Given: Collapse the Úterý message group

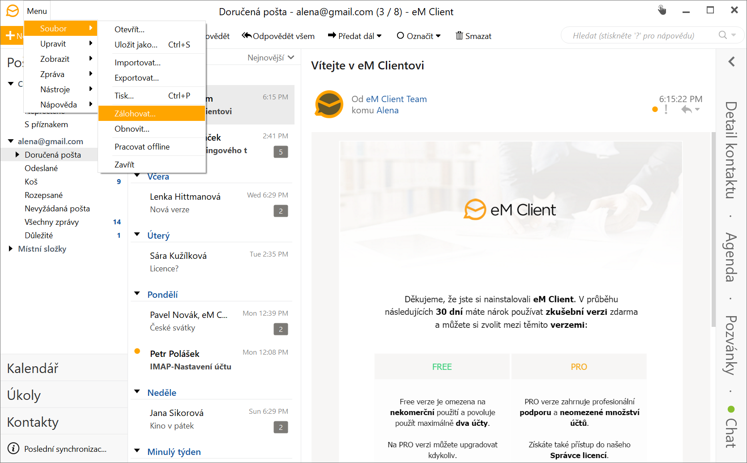Looking at the screenshot, I should point(137,234).
